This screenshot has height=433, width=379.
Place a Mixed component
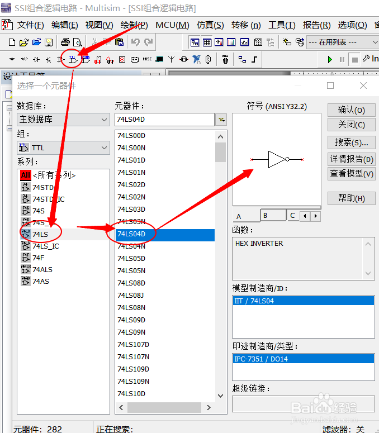[110, 60]
